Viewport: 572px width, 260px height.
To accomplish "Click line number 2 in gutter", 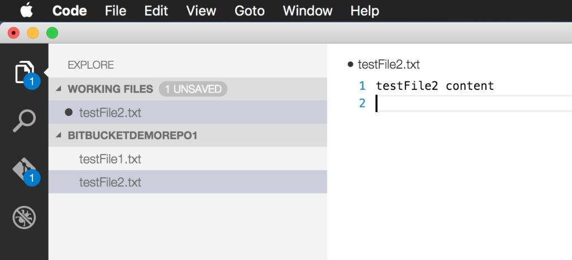I will coord(362,103).
